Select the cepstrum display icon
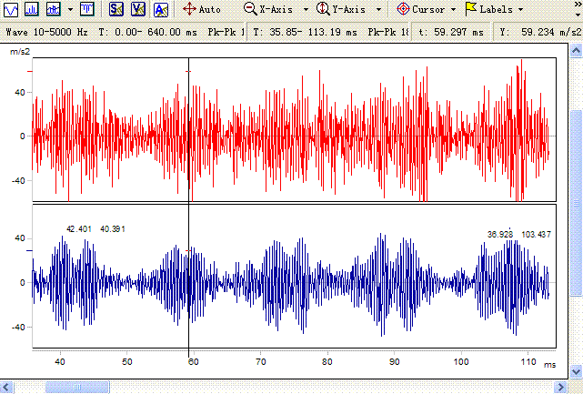583x394 pixels. [x=87, y=9]
